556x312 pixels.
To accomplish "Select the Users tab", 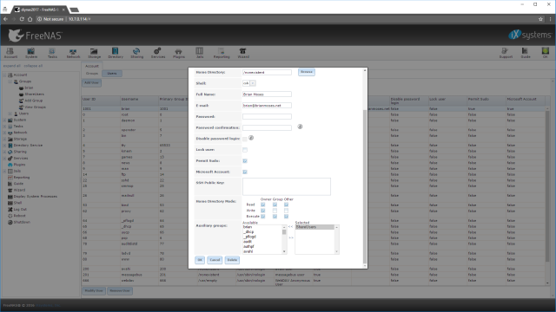I will tap(112, 73).
